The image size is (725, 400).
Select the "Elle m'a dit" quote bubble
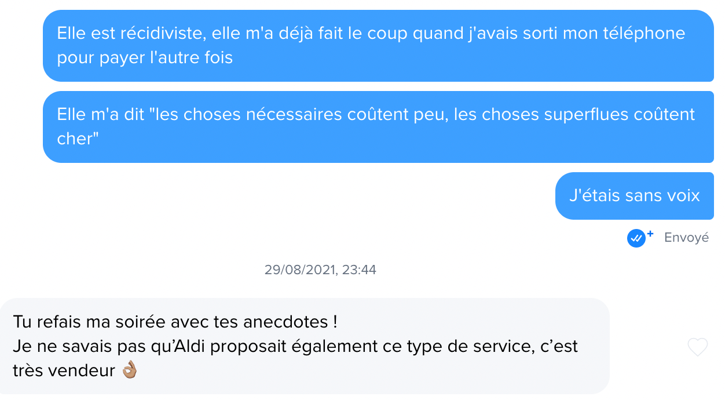(378, 127)
